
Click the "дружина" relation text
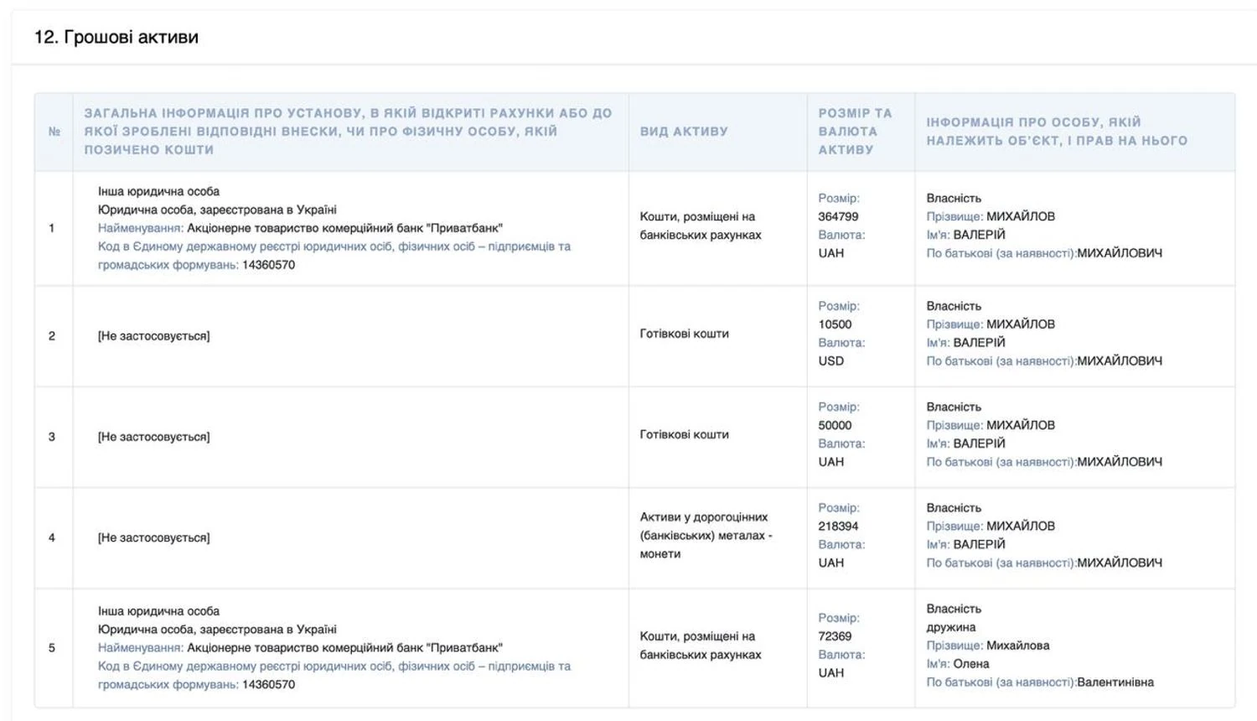pyautogui.click(x=950, y=627)
